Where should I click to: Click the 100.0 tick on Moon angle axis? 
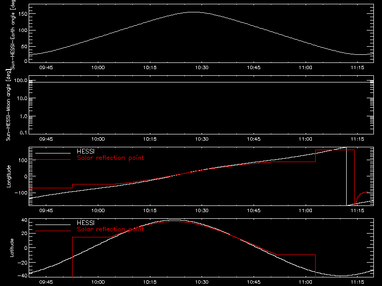click(x=21, y=81)
